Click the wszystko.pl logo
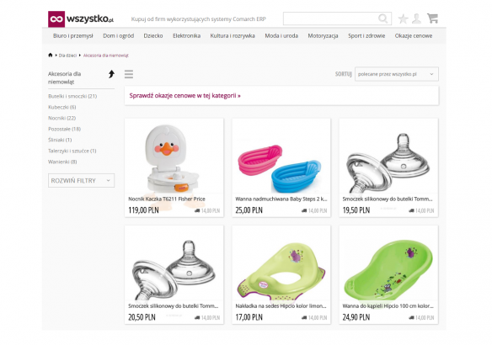492x345 pixels. coord(81,19)
